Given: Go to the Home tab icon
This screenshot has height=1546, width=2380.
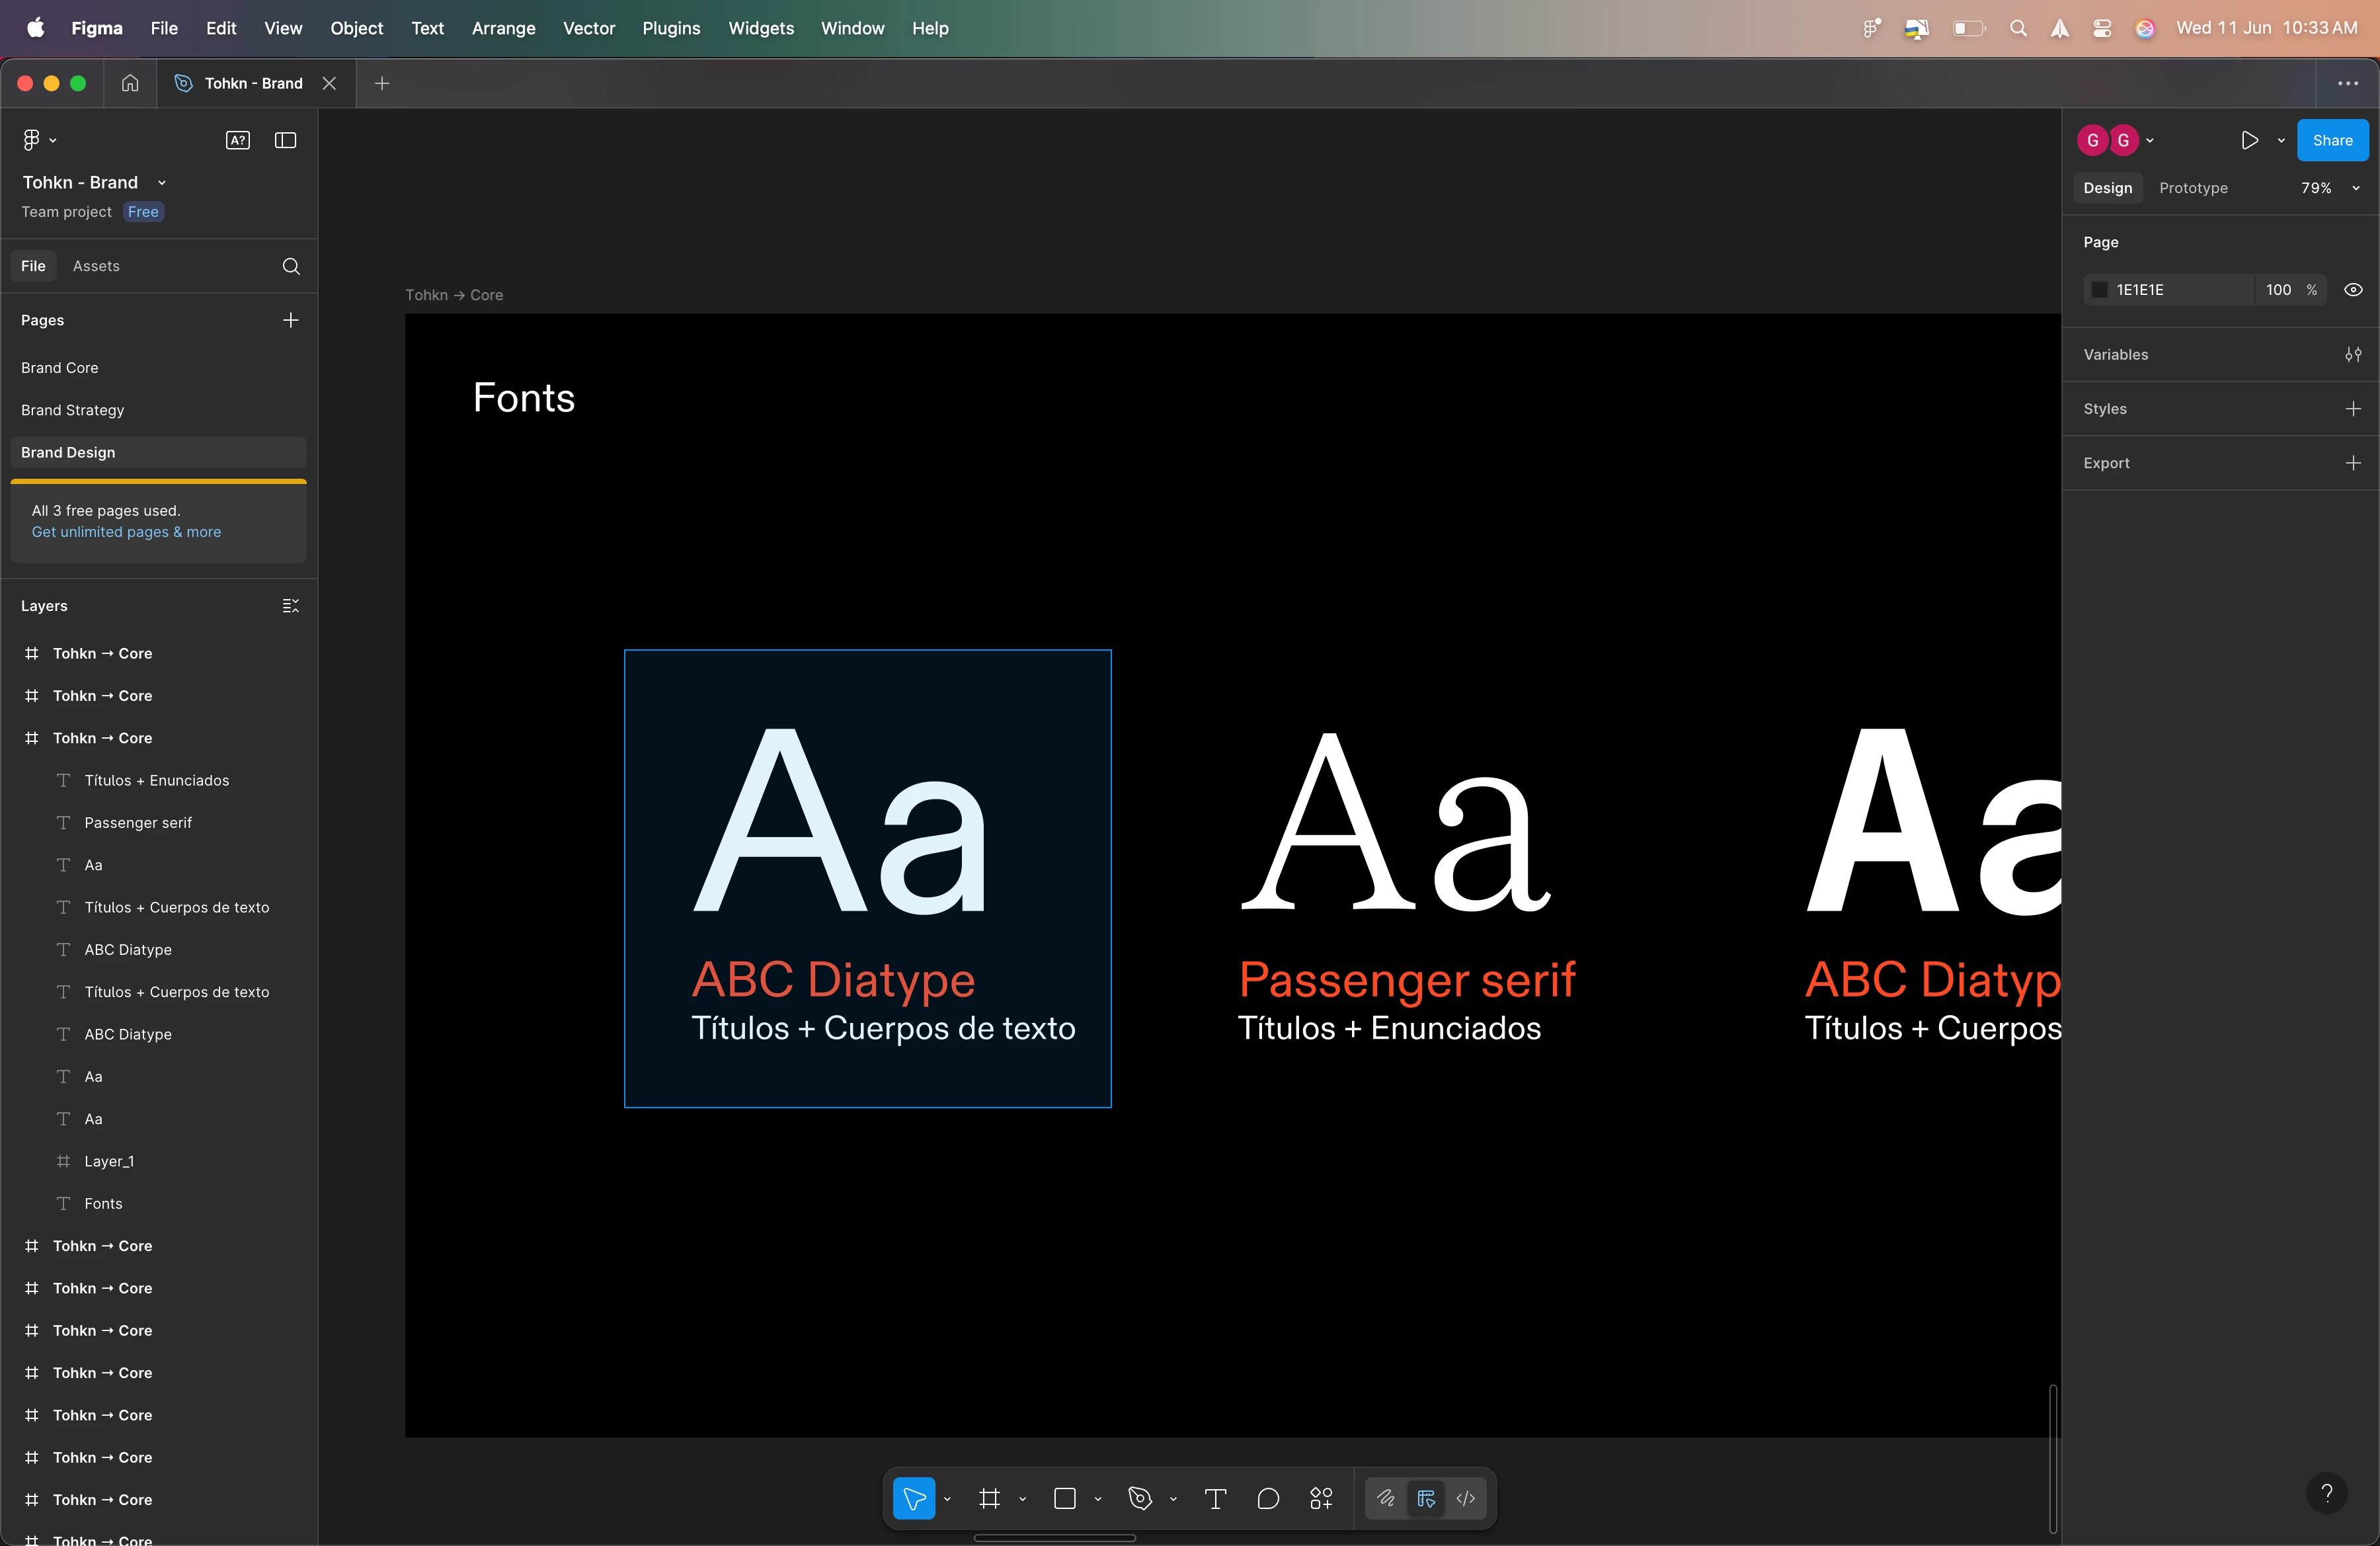Looking at the screenshot, I should [x=130, y=83].
